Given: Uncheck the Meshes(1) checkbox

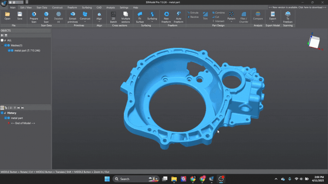Looking at the screenshot, I should 5,45.
